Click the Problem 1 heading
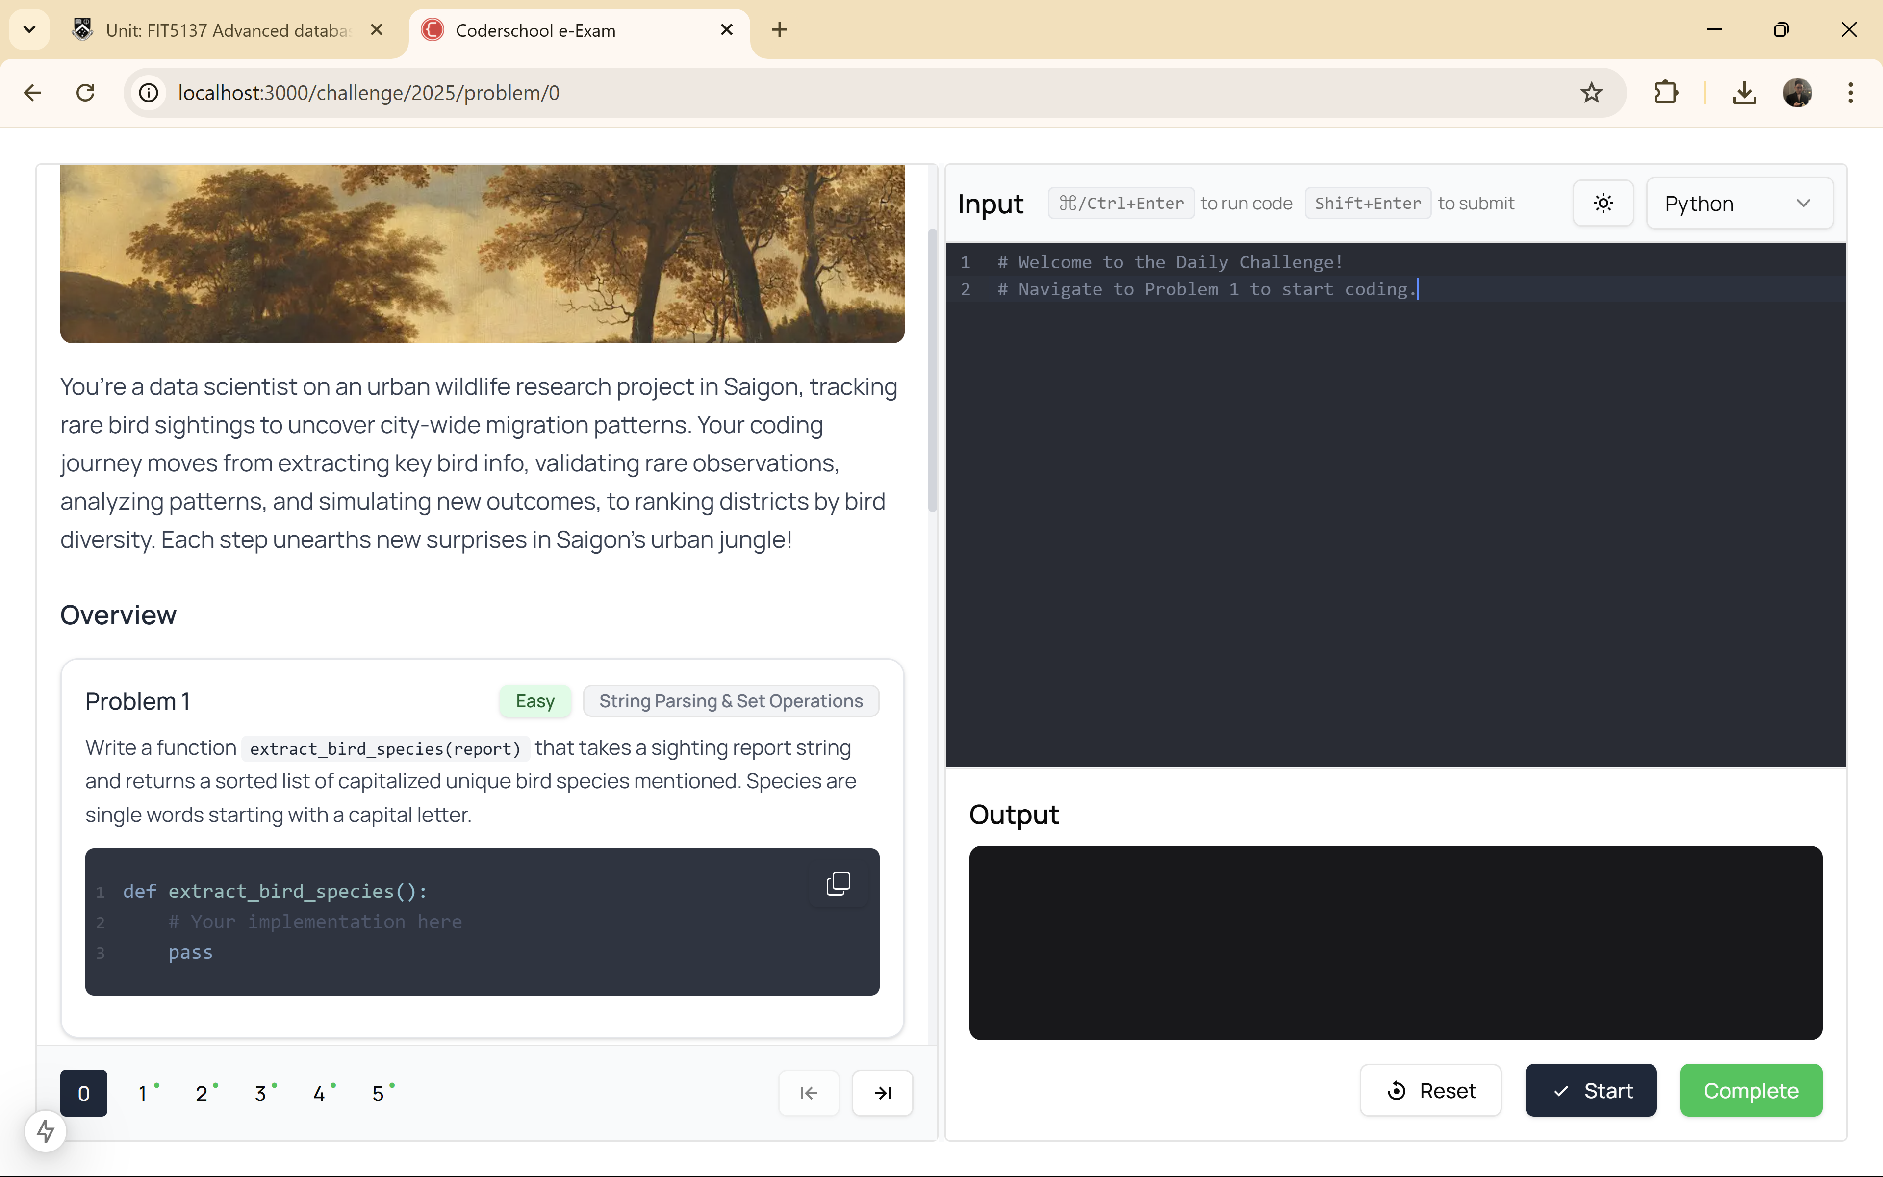This screenshot has height=1177, width=1883. [x=138, y=701]
